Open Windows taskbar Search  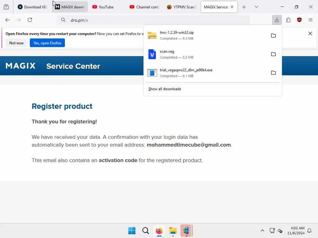(145, 231)
